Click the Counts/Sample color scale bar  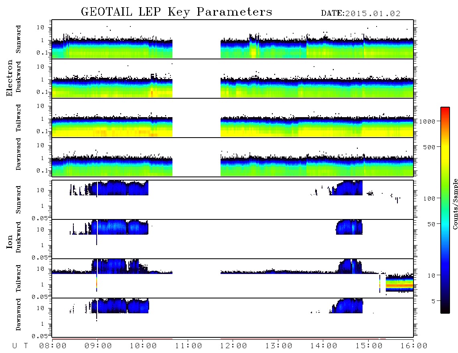tap(445, 210)
